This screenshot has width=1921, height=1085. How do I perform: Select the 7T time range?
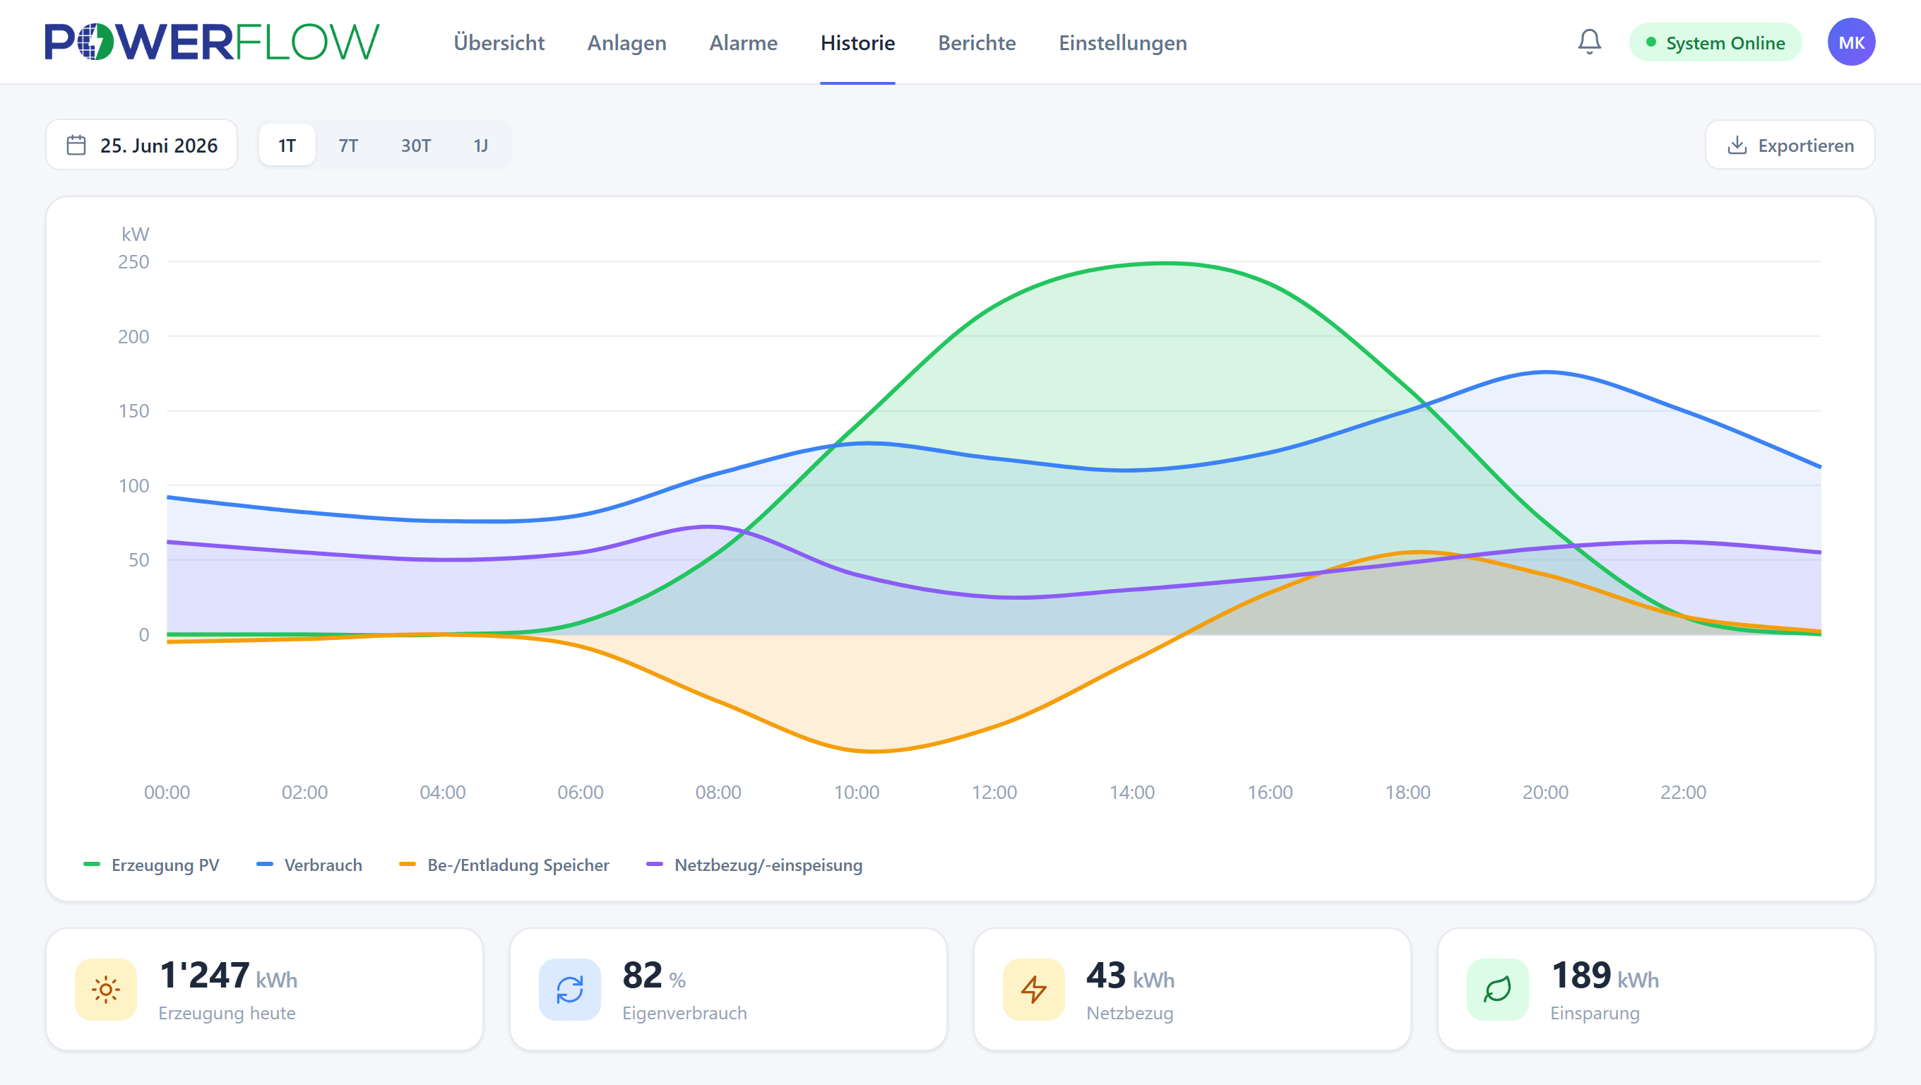point(348,146)
